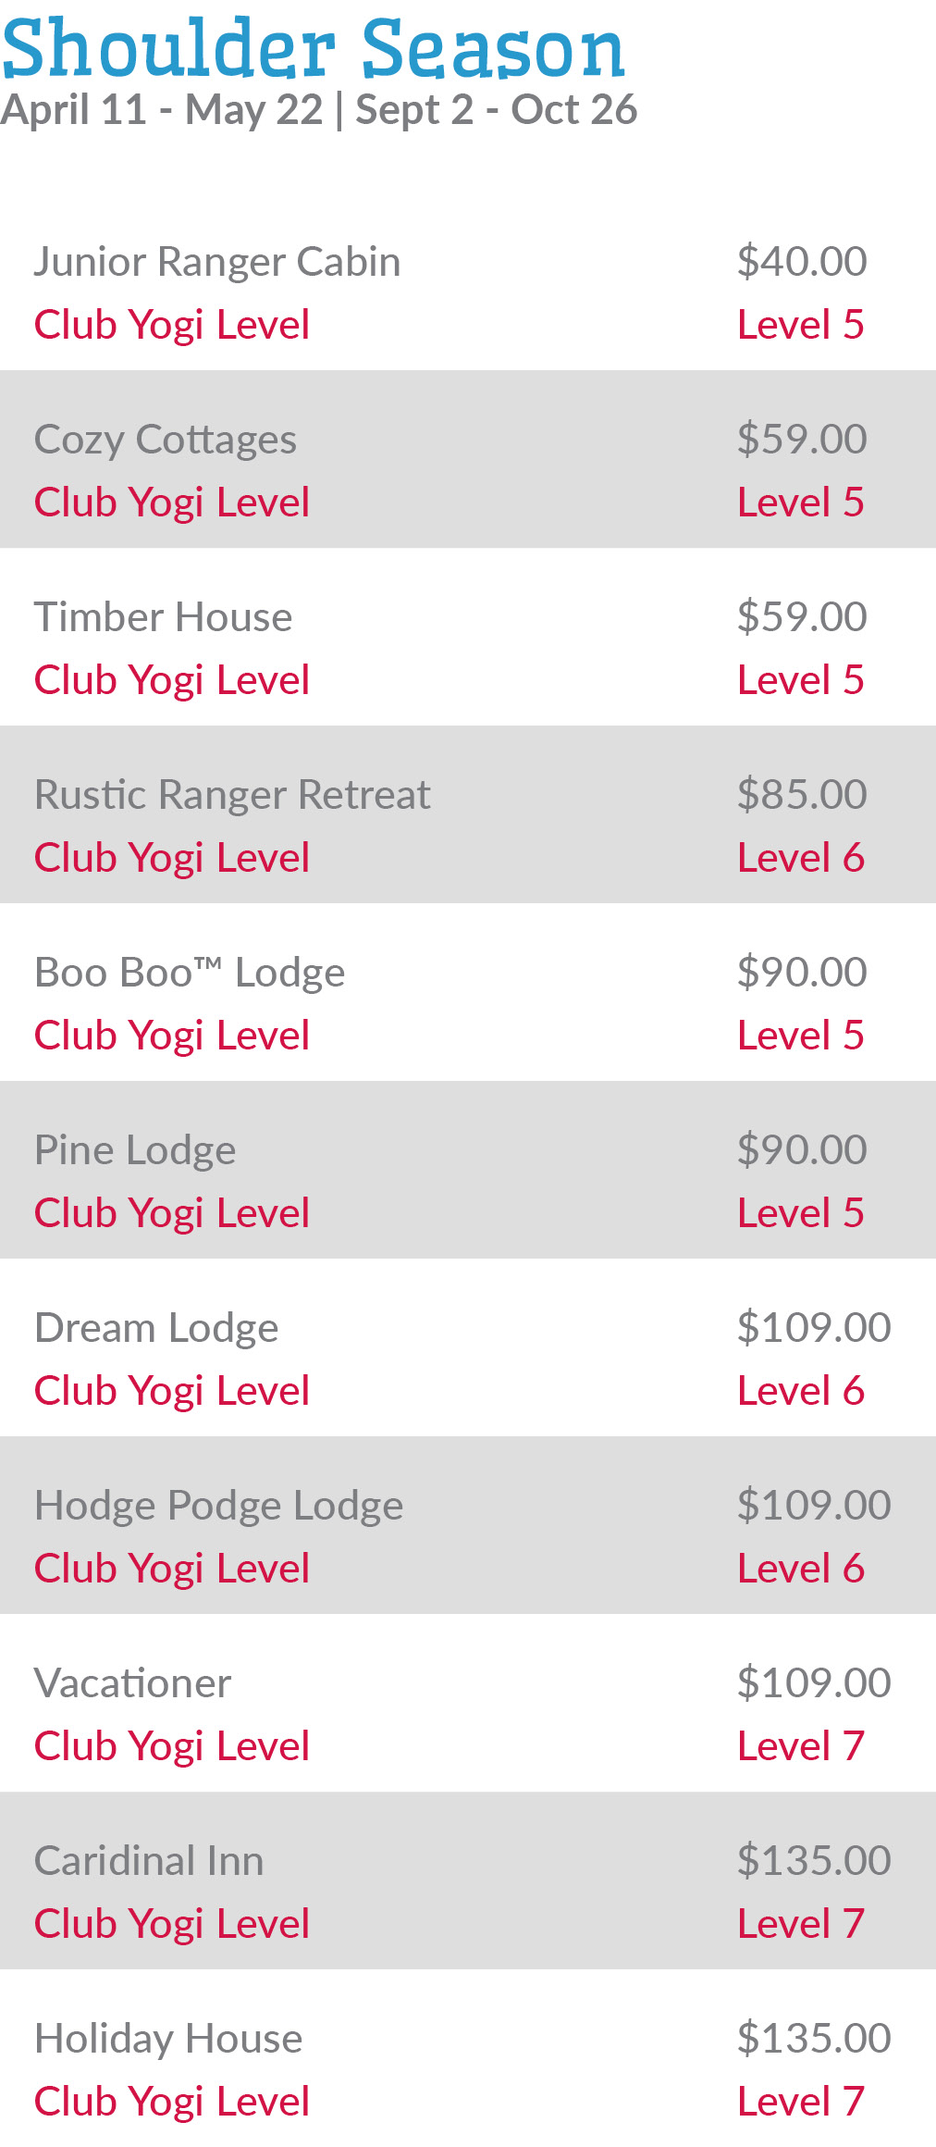Screen dimensions: 936x2147
Task: Click the $85.00 price for Rustic Ranger Retreat
Action: [x=802, y=795]
